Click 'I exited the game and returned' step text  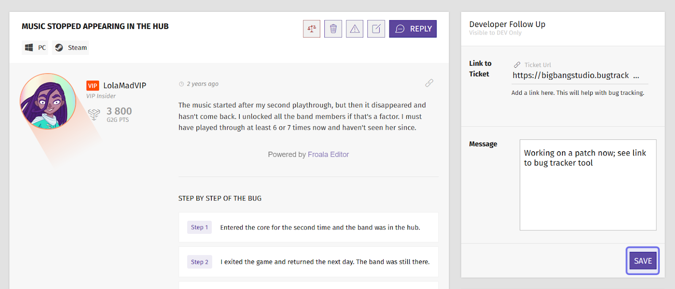325,262
